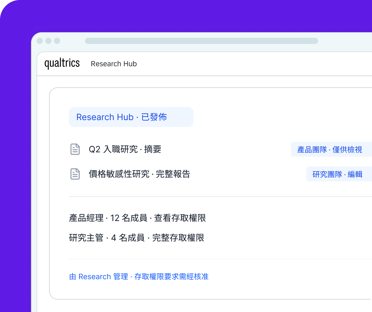Click the '研究團隊 · 編輯' tag
The image size is (372, 312).
[339, 174]
